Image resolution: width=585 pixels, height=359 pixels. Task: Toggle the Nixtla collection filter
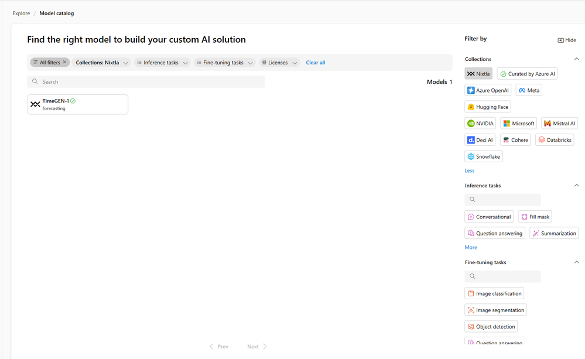(x=478, y=74)
